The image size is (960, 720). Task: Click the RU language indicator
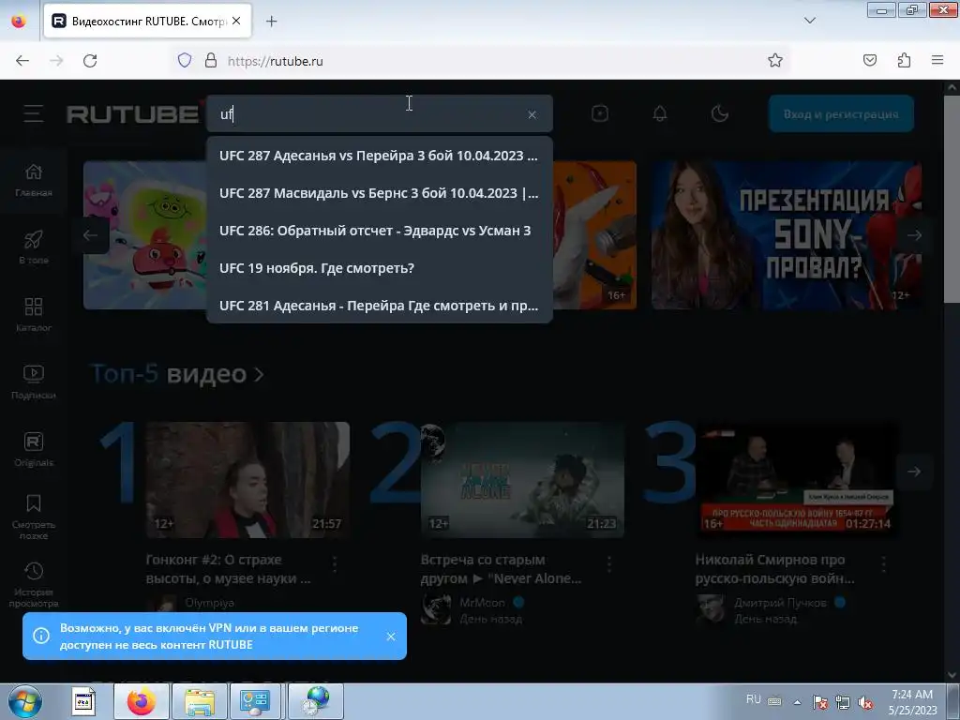click(754, 699)
